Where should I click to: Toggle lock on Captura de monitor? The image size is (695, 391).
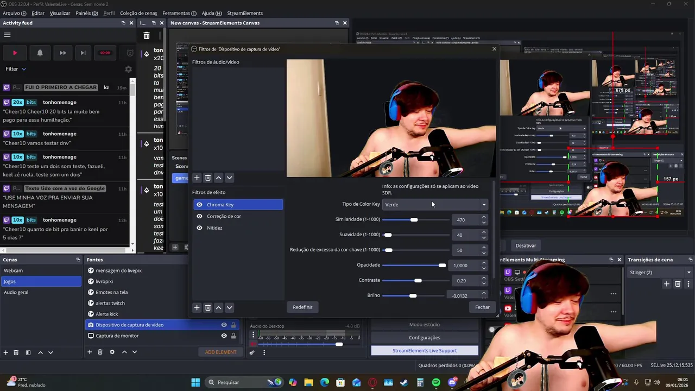[x=233, y=336]
